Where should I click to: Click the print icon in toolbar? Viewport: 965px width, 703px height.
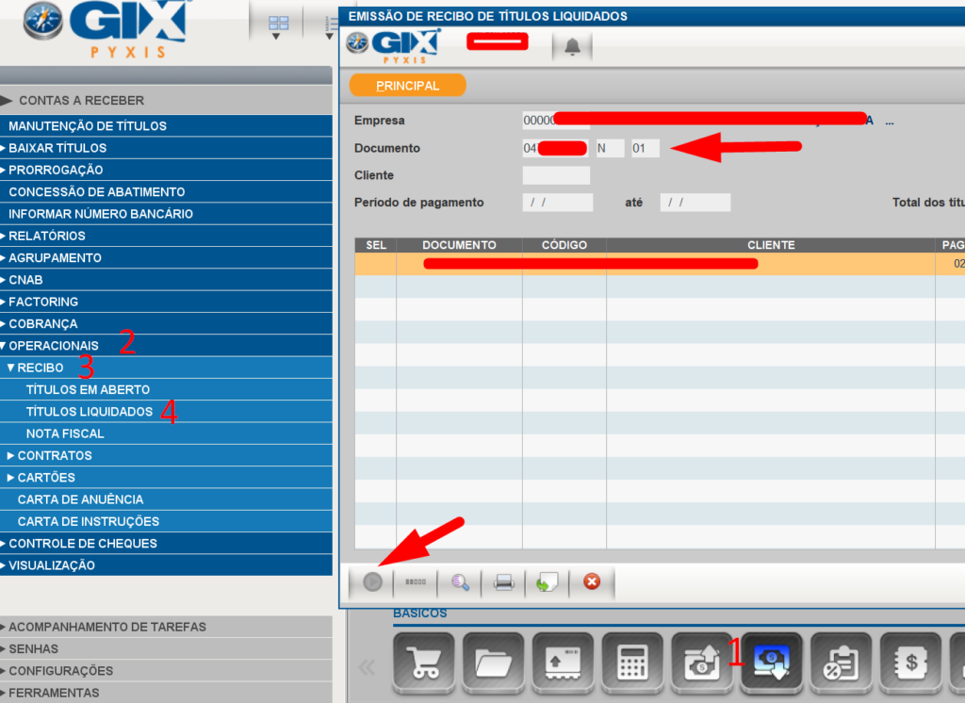[504, 582]
